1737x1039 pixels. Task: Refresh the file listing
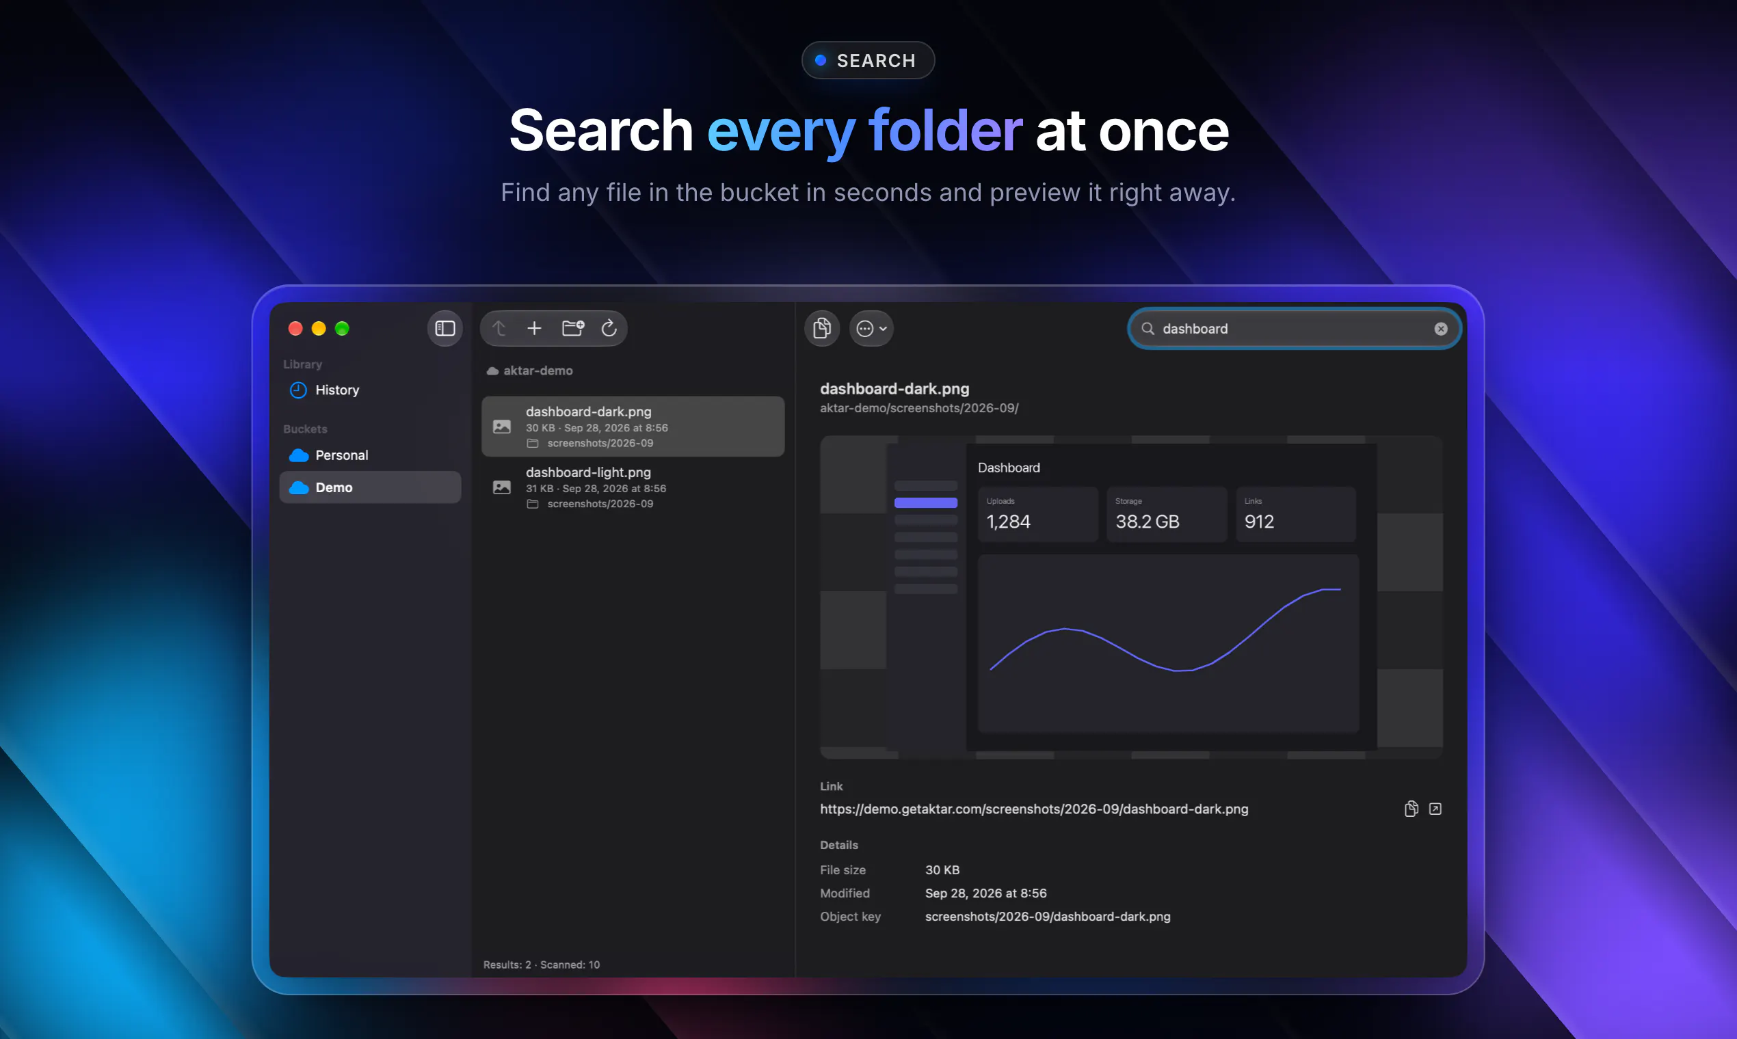pyautogui.click(x=609, y=328)
